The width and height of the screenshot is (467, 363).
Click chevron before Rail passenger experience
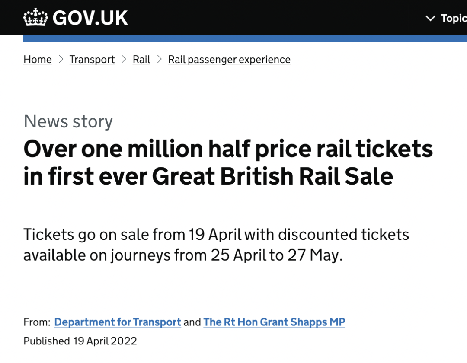click(160, 59)
